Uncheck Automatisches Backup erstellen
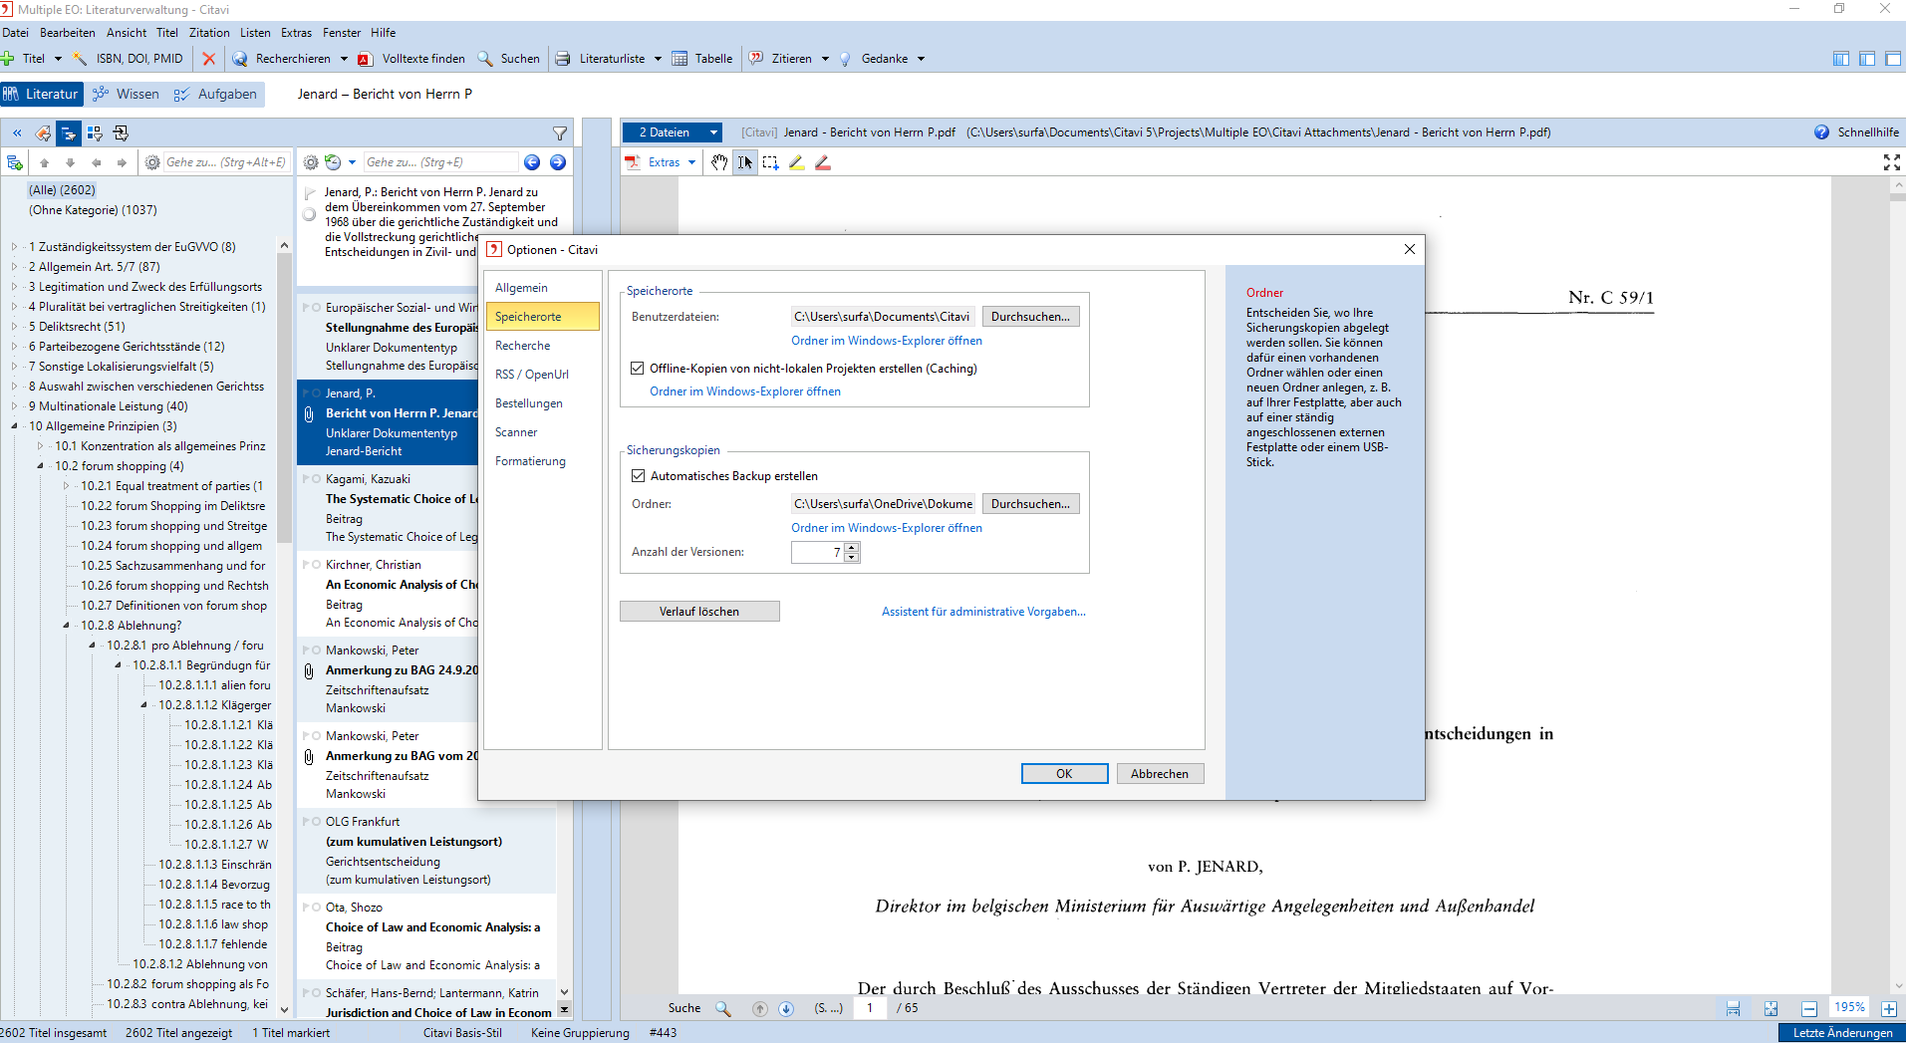 638,476
